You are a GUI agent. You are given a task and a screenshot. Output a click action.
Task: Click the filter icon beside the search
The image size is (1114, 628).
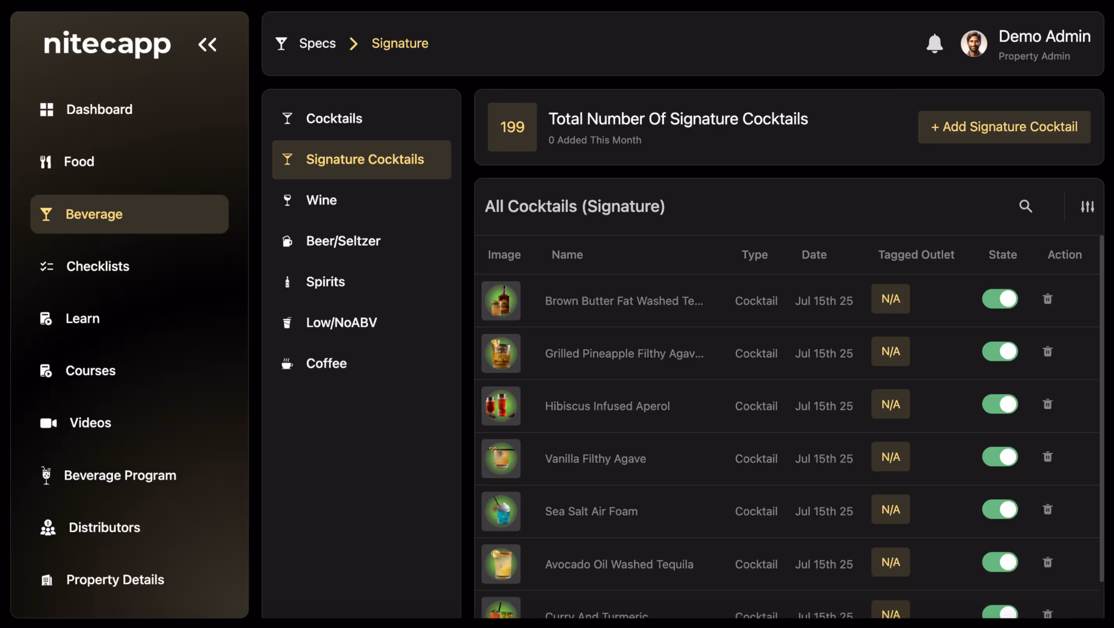(1088, 206)
